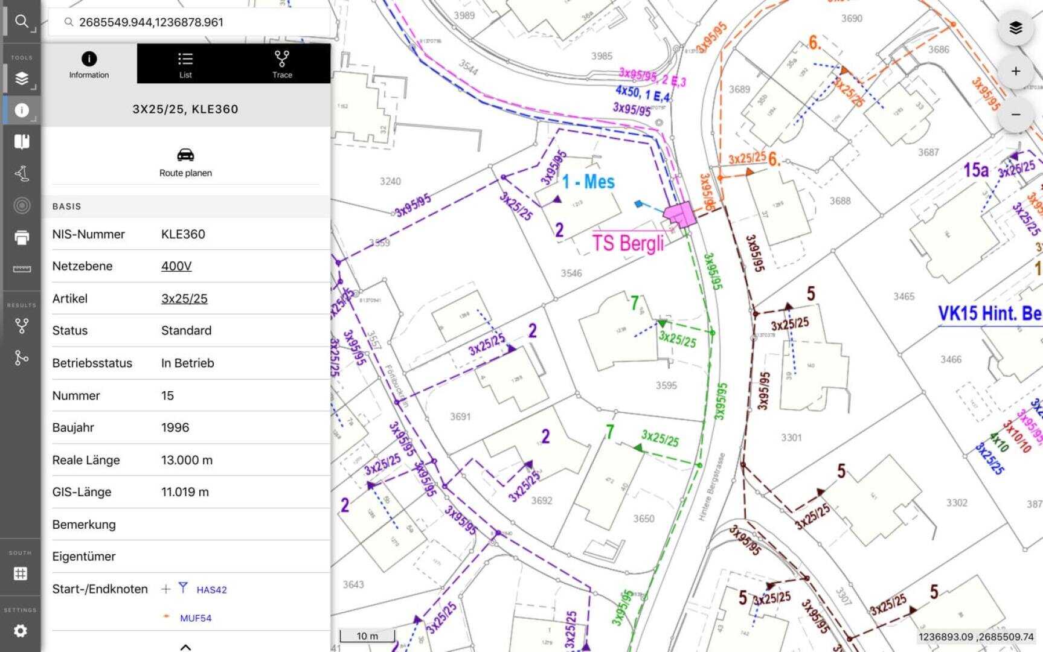The height and width of the screenshot is (652, 1043).
Task: Select the bookmarks book icon
Action: click(x=22, y=141)
